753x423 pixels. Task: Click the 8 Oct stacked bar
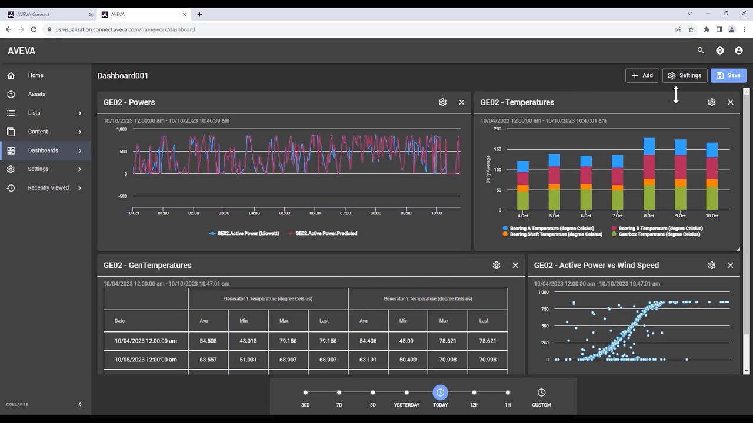[x=649, y=174]
